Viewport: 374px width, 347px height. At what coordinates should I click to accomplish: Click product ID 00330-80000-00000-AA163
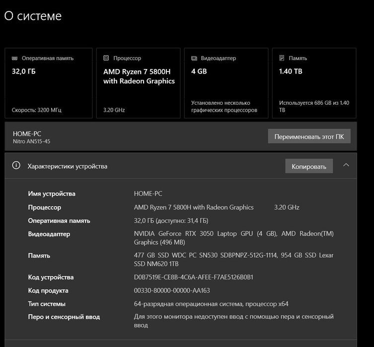coord(172,290)
